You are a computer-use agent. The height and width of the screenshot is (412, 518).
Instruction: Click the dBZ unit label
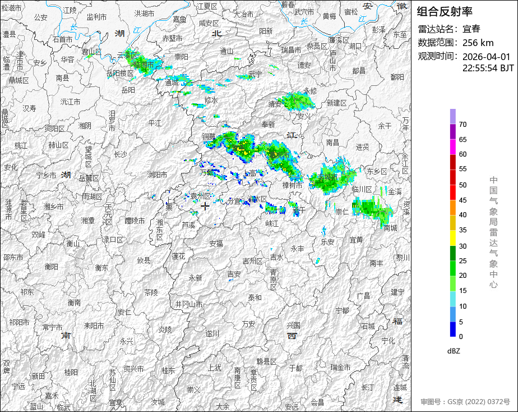tap(454, 351)
